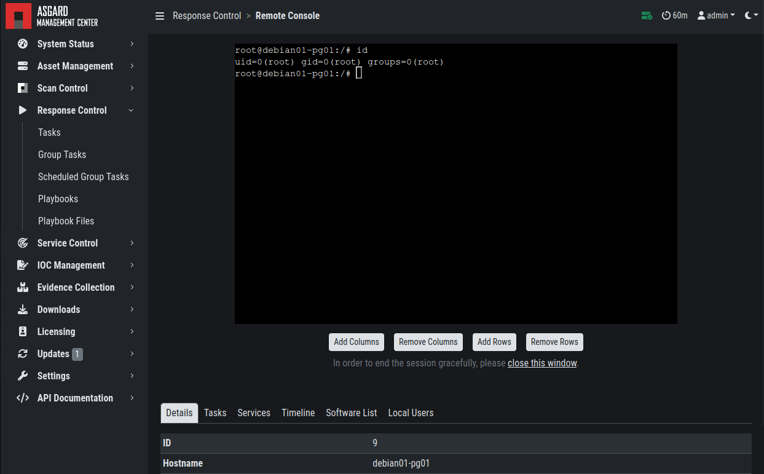764x474 pixels.
Task: Click the Response Control breadcrumb
Action: pyautogui.click(x=207, y=16)
